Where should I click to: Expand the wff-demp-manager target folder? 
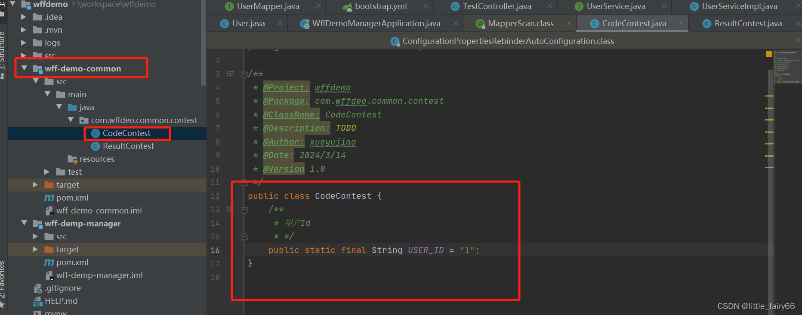point(35,250)
